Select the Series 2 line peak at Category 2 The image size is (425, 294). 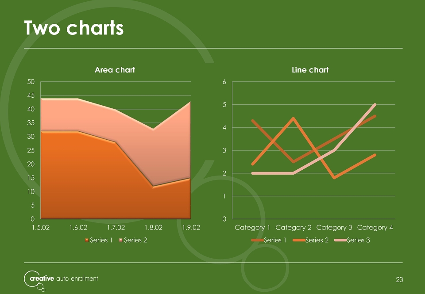293,118
